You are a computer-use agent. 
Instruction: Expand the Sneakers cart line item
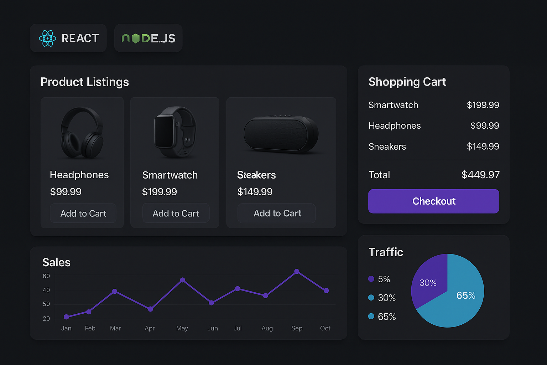click(433, 146)
